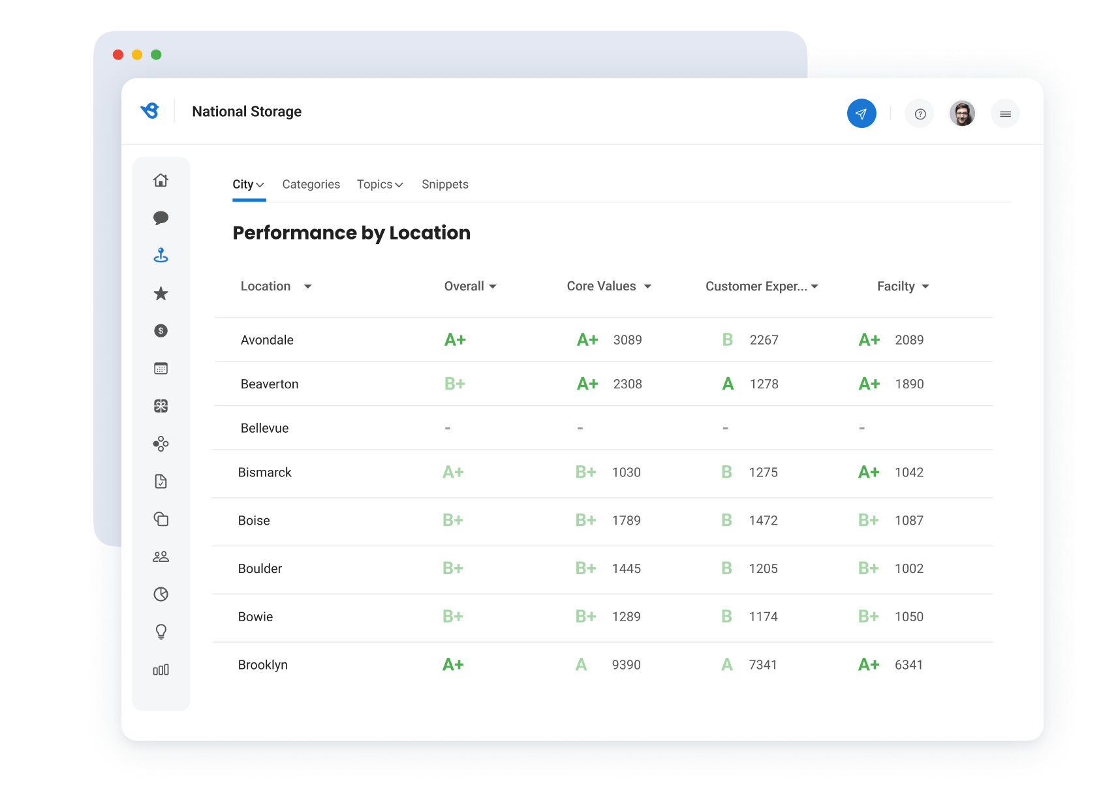The height and width of the screenshot is (787, 1118).
Task: Click Brooklyn's Facility count 6341
Action: (x=908, y=665)
